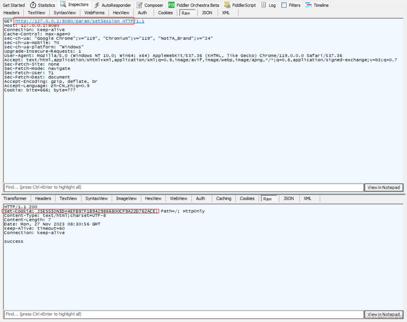Screen dimensions: 407x322
Task: Select request TextView inspector tab
Action: click(x=36, y=13)
